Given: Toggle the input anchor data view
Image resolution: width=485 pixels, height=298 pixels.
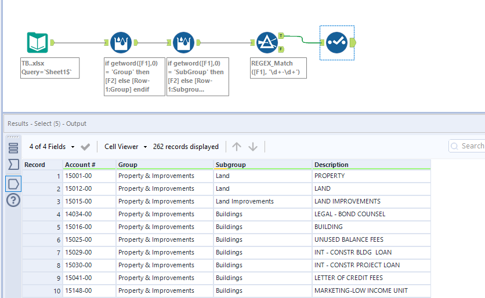Looking at the screenshot, I should [x=13, y=165].
